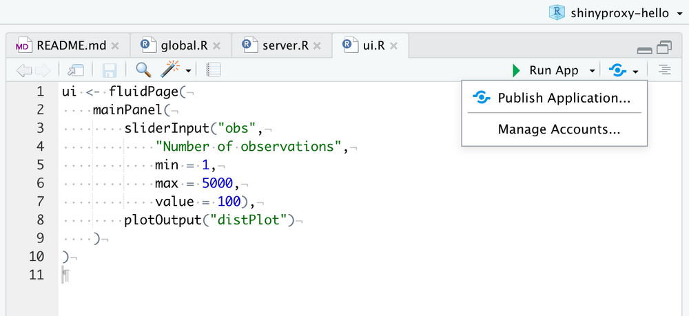689x316 pixels.
Task: Click the back navigation arrow in editor toolbar
Action: point(23,70)
